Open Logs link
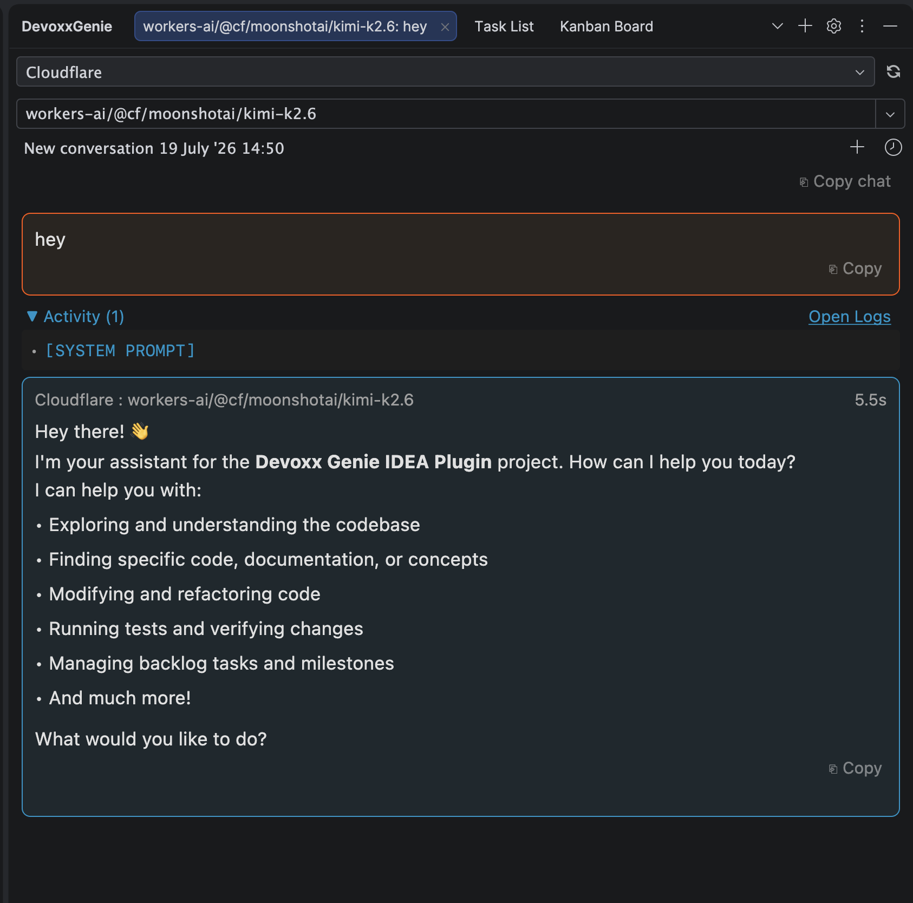This screenshot has height=903, width=913. pos(849,317)
